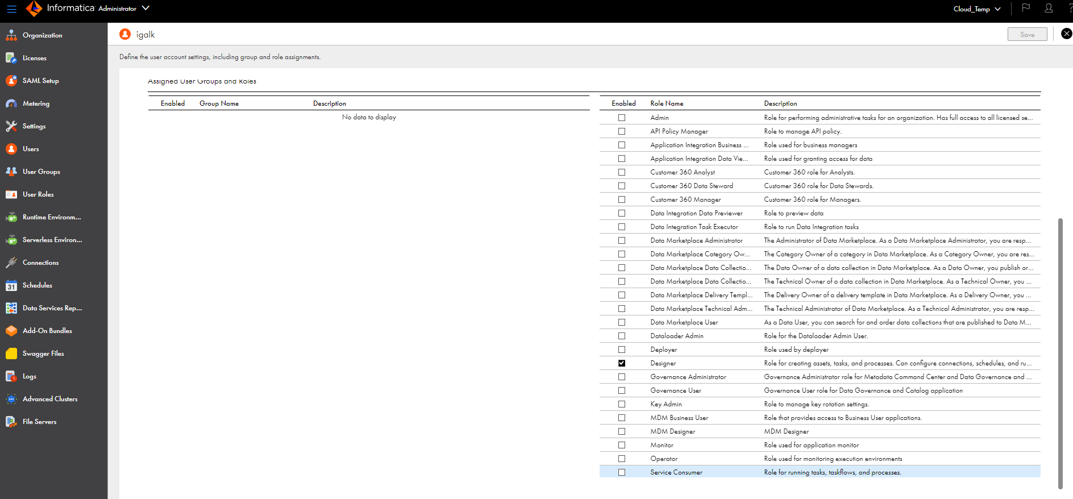Click the Add-On Bundles icon
The width and height of the screenshot is (1073, 499).
[11, 331]
